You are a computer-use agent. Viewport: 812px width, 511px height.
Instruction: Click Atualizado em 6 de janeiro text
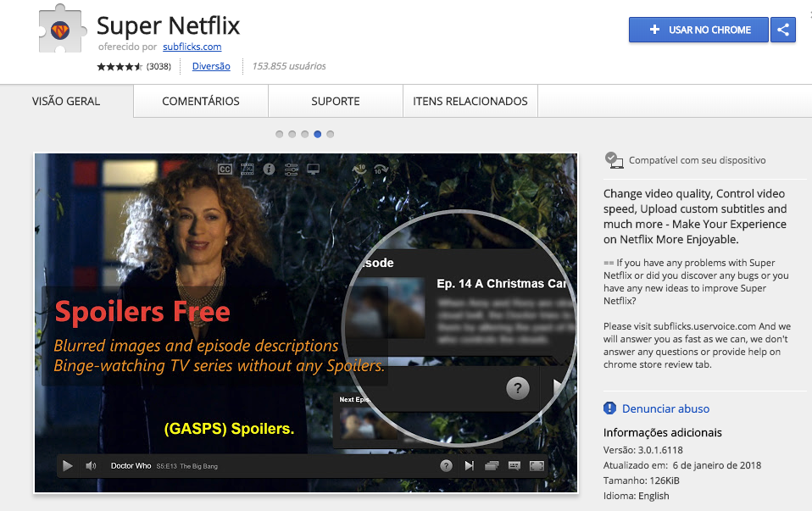[682, 465]
